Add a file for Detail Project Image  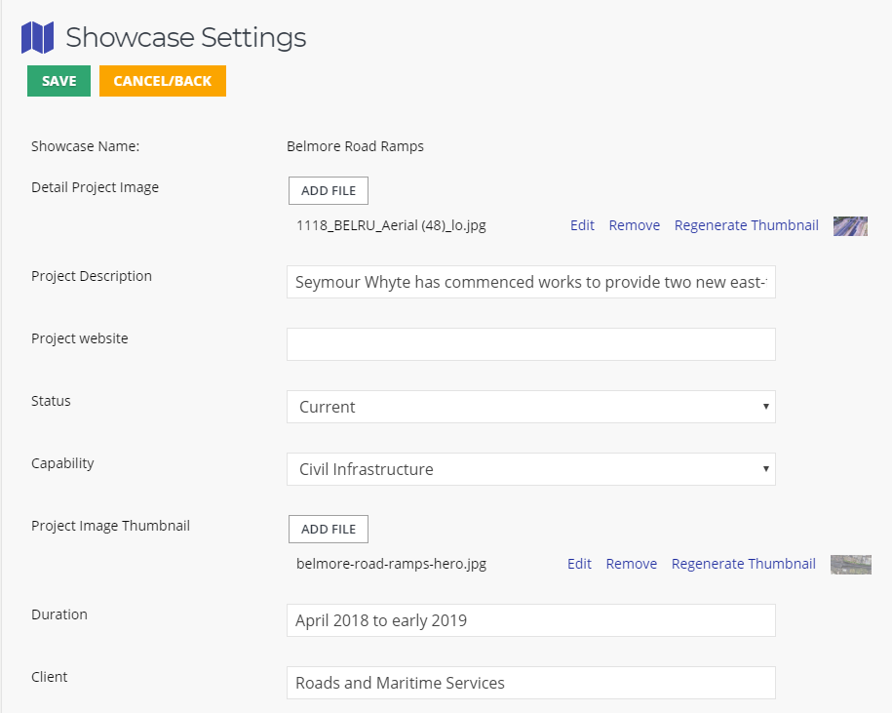(x=329, y=190)
